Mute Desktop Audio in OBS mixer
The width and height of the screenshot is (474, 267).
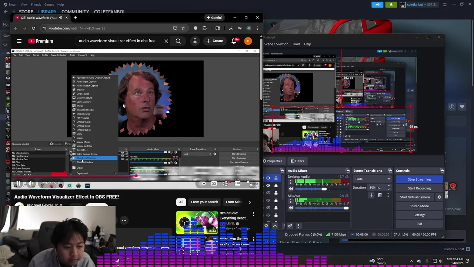(x=291, y=189)
